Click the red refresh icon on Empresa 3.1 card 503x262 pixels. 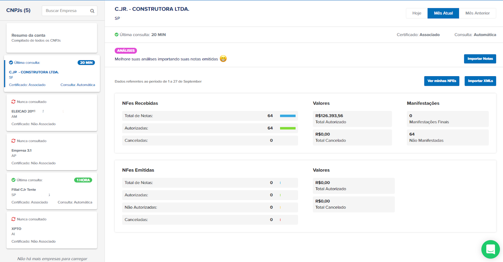click(14, 141)
